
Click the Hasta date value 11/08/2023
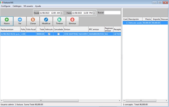(77, 13)
